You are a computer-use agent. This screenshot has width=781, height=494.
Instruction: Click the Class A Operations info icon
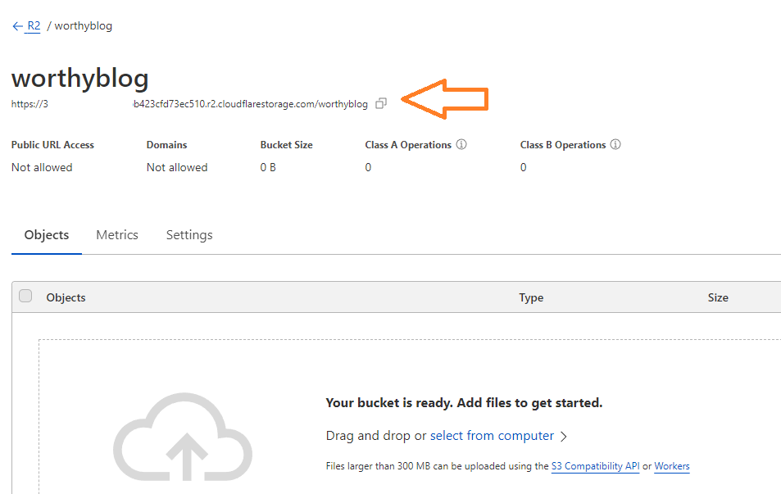461,144
